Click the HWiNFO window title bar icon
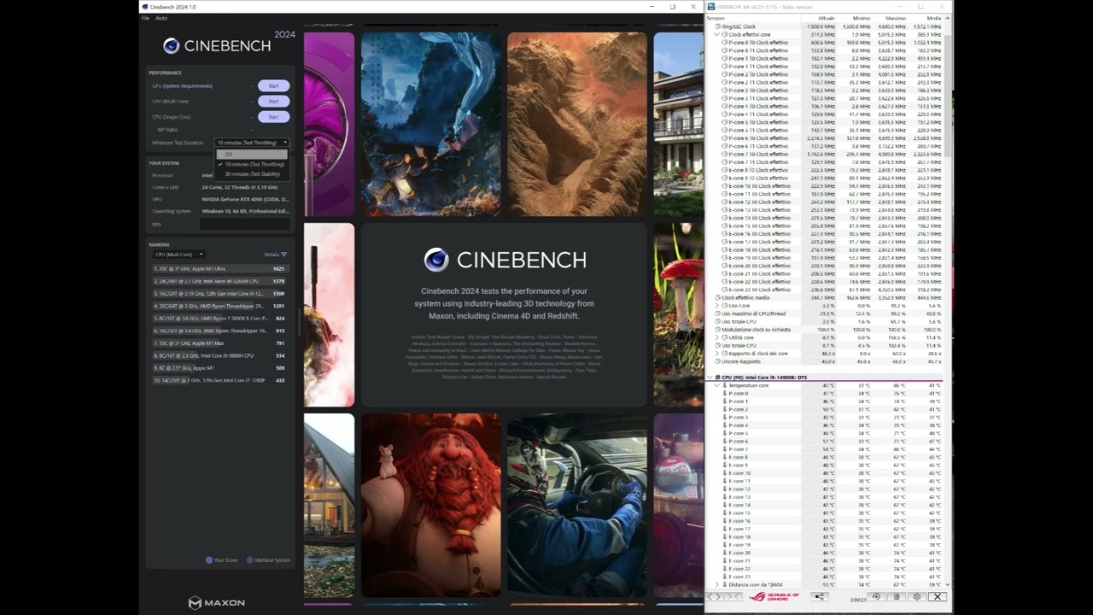The image size is (1093, 615). pos(711,7)
